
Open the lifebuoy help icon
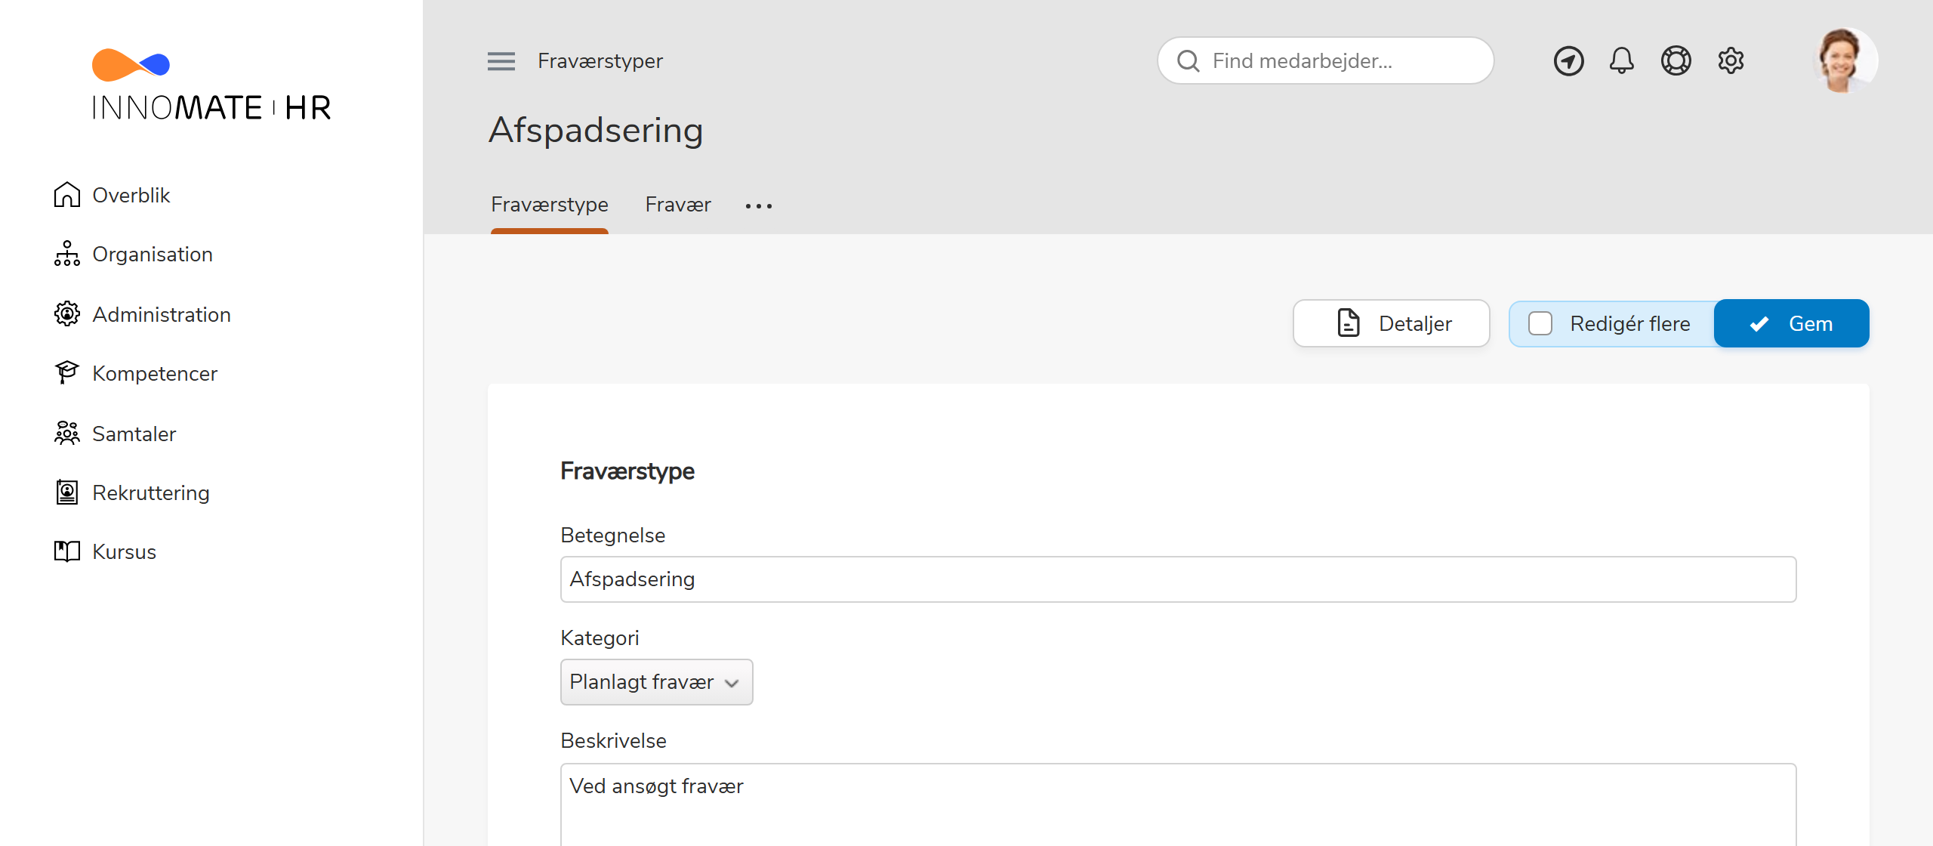1676,60
